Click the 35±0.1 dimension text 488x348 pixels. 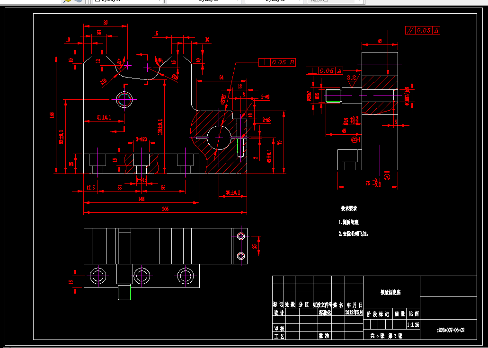(x=233, y=192)
